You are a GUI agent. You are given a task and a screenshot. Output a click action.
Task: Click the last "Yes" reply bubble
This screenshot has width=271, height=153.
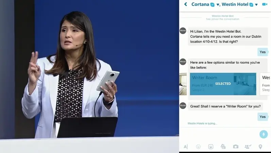pos(263,117)
